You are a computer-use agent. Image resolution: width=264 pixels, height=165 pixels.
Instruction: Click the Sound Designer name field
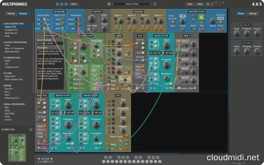(x=50, y=43)
